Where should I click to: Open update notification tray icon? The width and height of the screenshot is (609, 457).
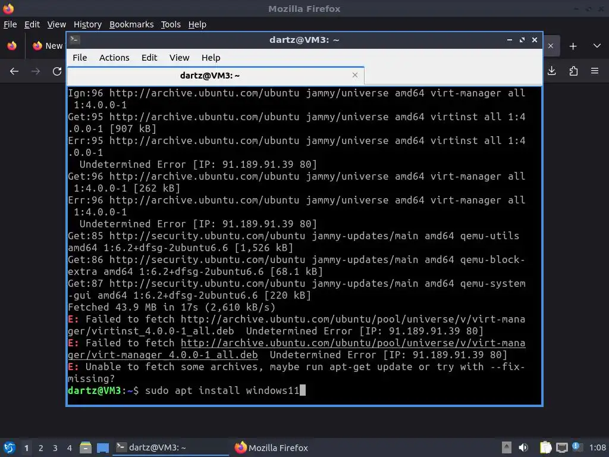(x=577, y=447)
